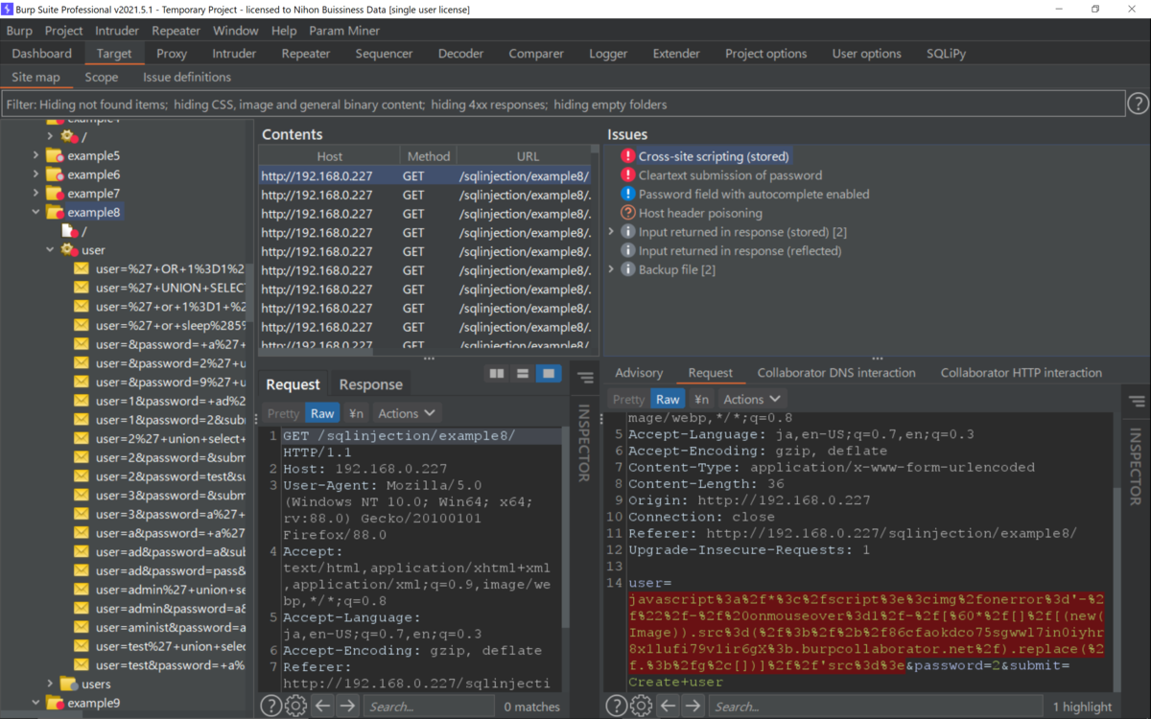
Task: Click red icon for Cleartext submission of password
Action: click(x=628, y=175)
